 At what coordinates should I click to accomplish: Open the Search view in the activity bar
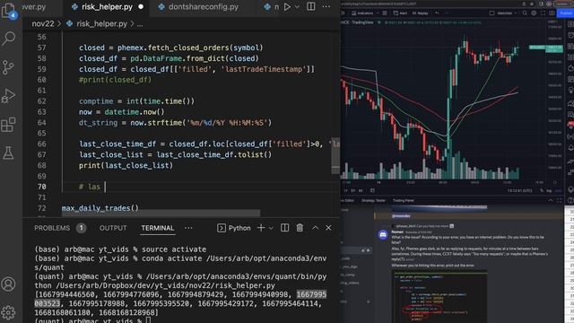8,39
